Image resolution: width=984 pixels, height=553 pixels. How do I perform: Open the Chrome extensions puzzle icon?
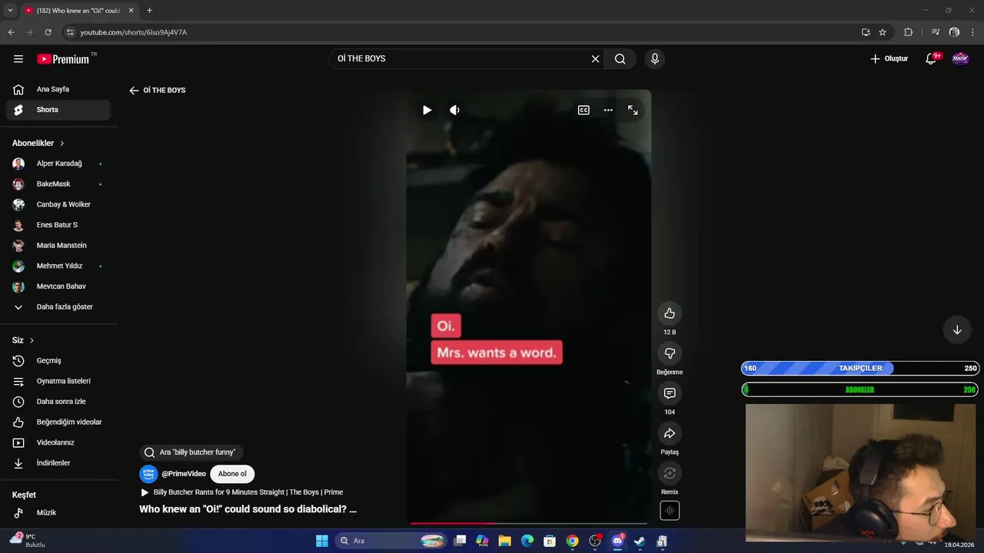[x=908, y=32]
